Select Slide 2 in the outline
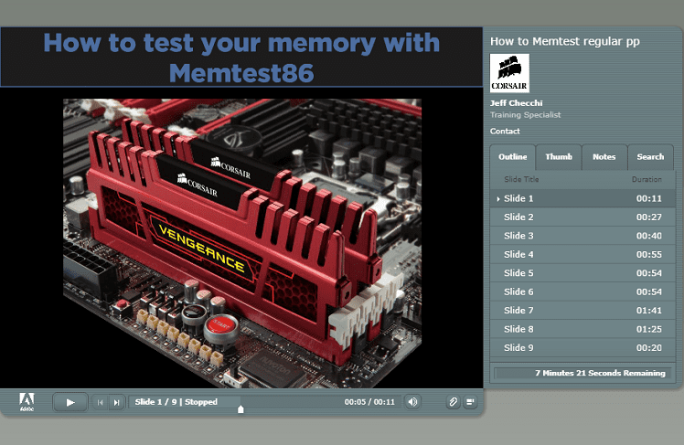Viewport: 684px width, 445px height. coord(582,217)
